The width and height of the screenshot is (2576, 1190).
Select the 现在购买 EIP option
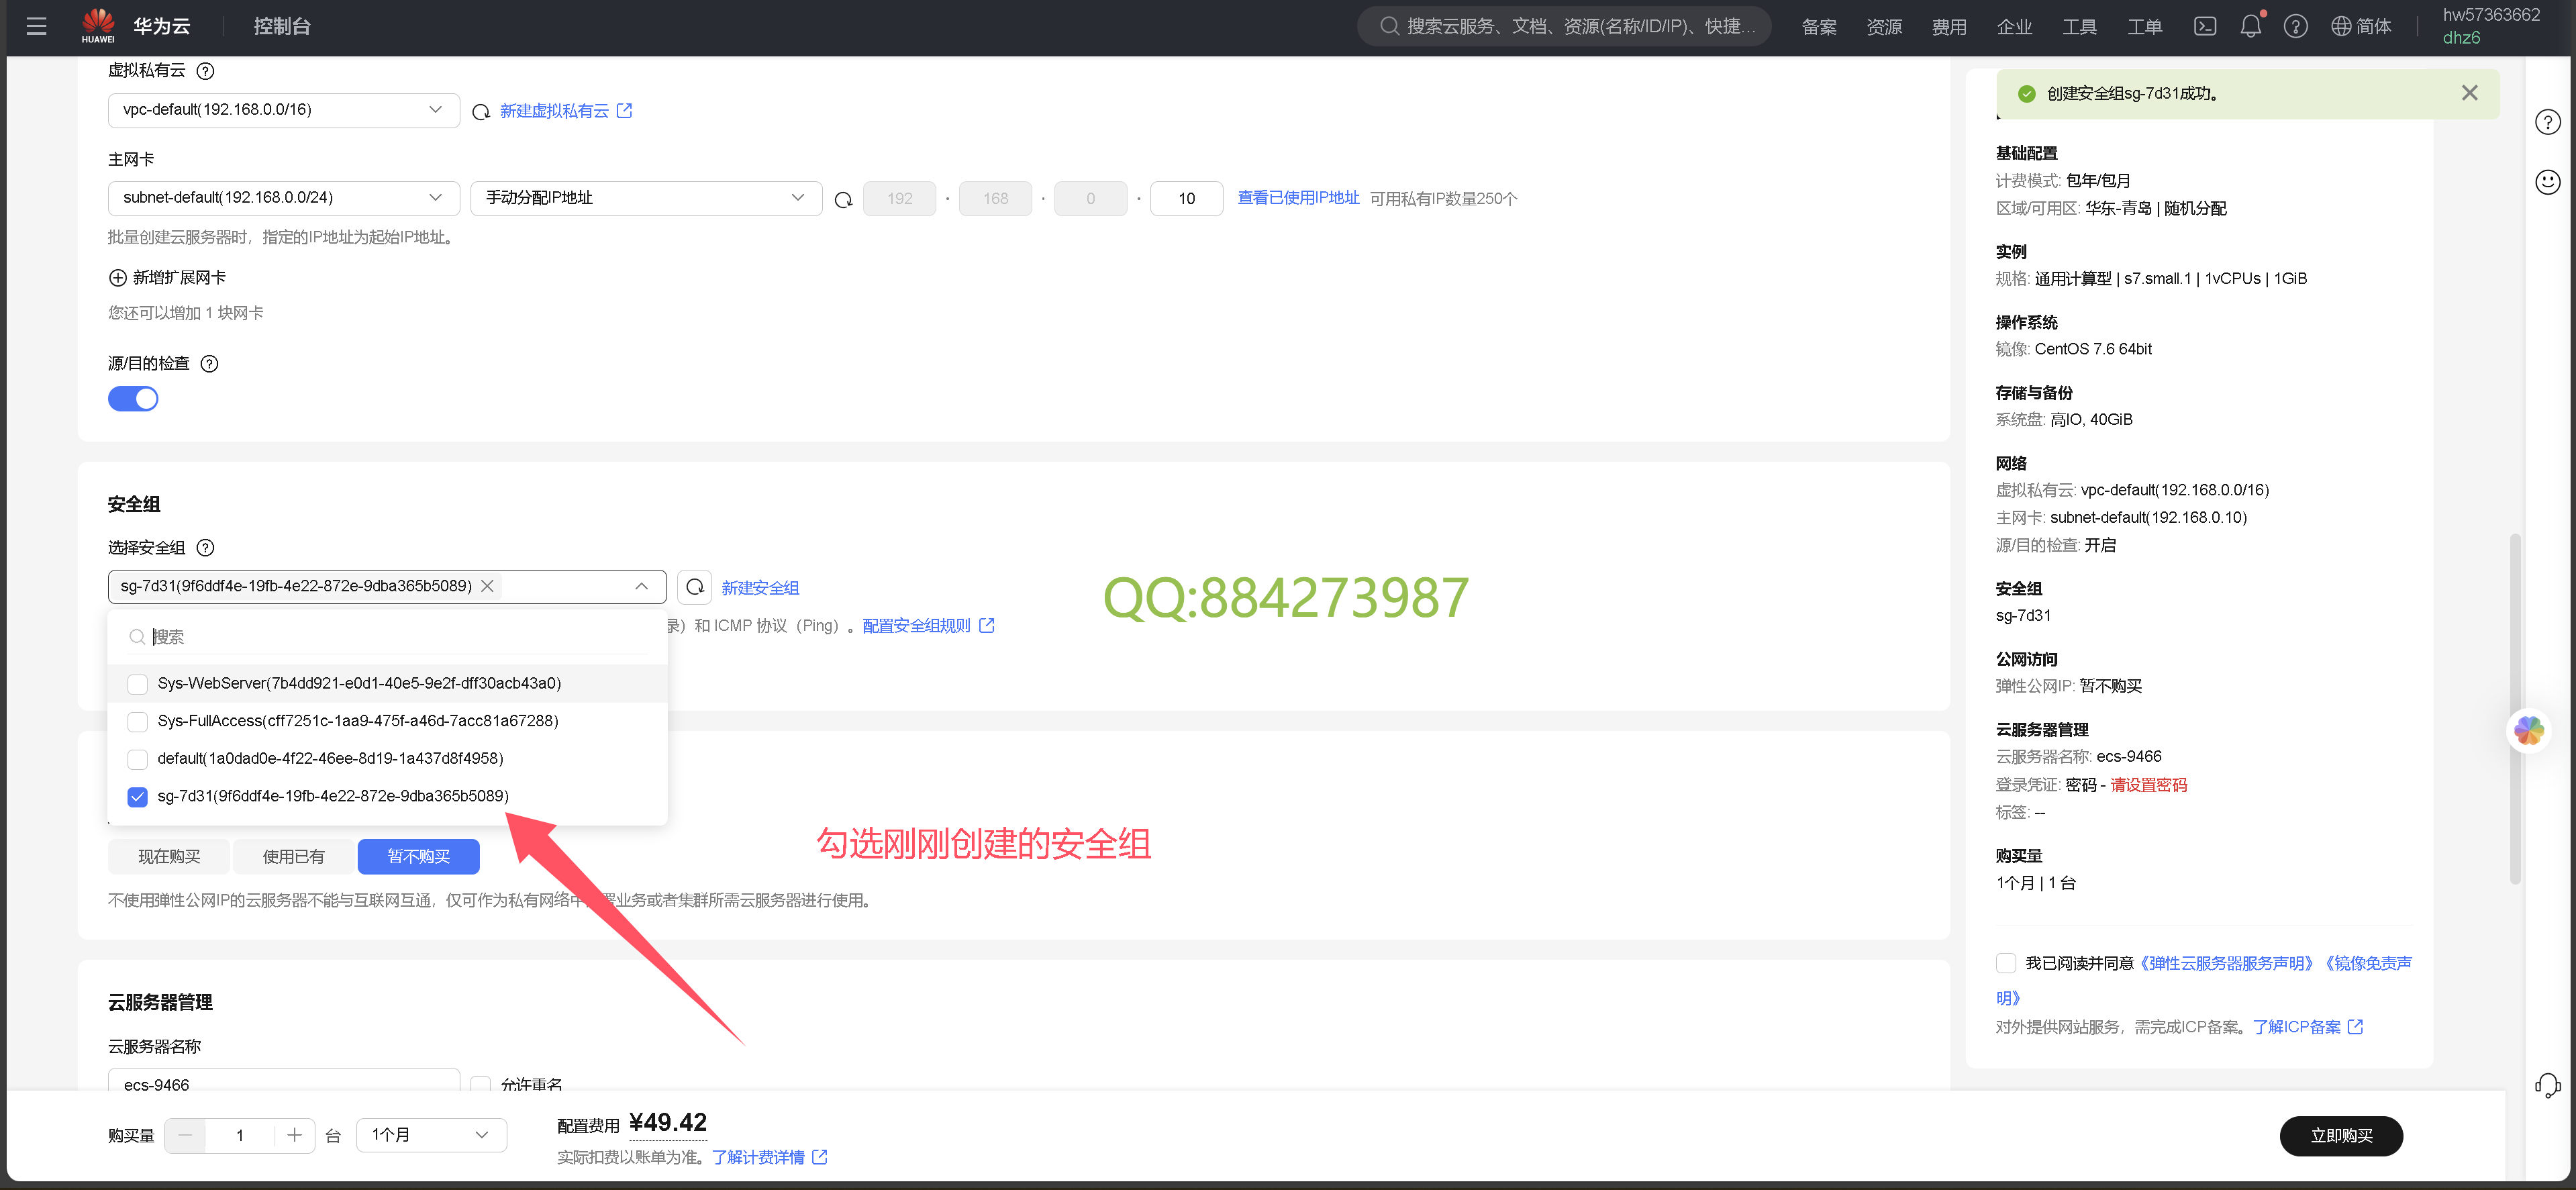(x=169, y=857)
